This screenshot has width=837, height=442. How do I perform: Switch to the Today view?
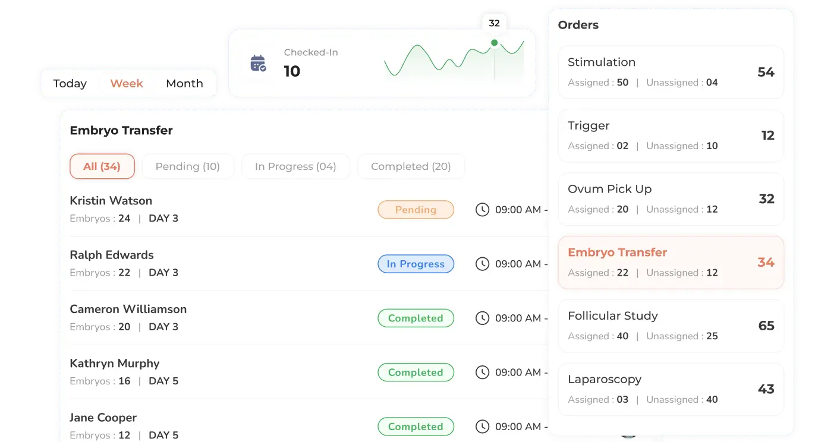(70, 84)
